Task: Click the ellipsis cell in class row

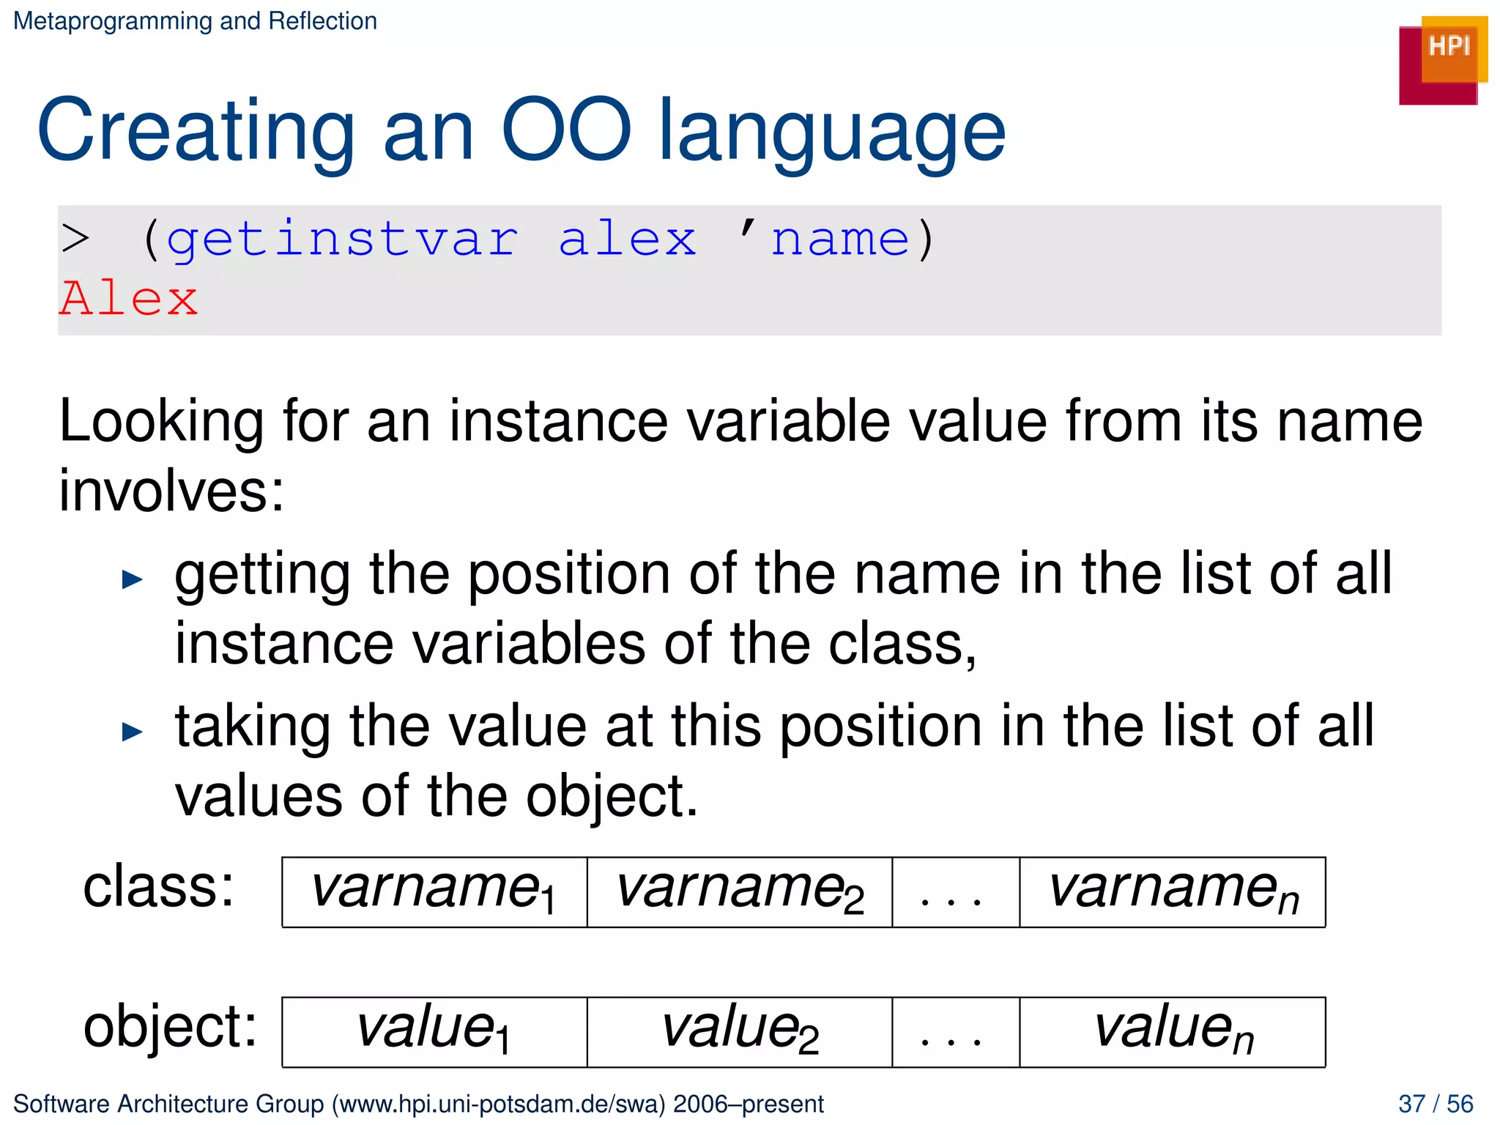Action: (x=955, y=891)
